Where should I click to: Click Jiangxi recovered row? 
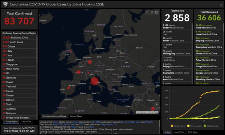pos(209,65)
